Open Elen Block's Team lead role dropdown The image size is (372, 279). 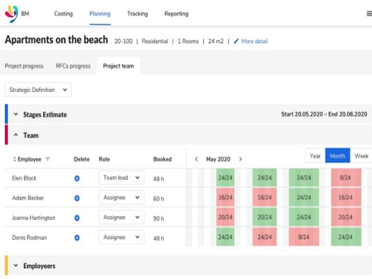point(121,178)
